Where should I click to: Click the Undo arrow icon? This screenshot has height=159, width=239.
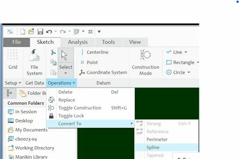(49, 32)
